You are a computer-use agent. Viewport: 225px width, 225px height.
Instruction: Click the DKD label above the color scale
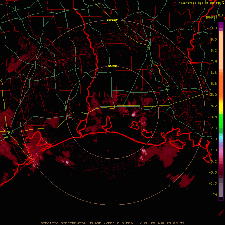220,15
